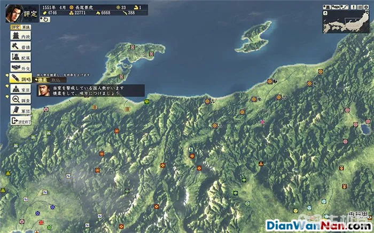Click the clan name 長尾景虎
The width and height of the screenshot is (374, 233).
point(83,7)
